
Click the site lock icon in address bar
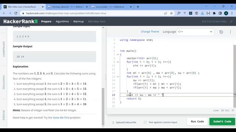pyautogui.click(x=23, y=13)
